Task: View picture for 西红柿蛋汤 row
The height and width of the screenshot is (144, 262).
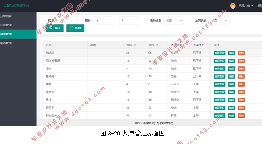Action: pos(219,61)
